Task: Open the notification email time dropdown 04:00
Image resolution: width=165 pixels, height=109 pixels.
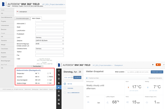Action: [x=50, y=44]
